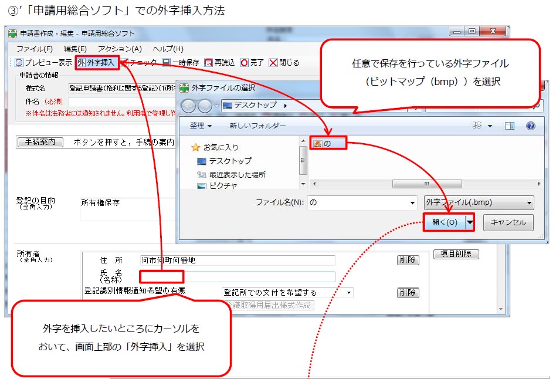This screenshot has width=556, height=379.
Task: Select the の bitmap file
Action: pos(327,143)
